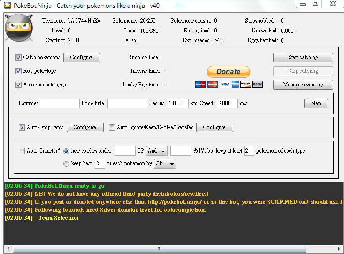The width and height of the screenshot is (344, 254).
Task: Click the ninja avatar logo
Action: (x=19, y=27)
